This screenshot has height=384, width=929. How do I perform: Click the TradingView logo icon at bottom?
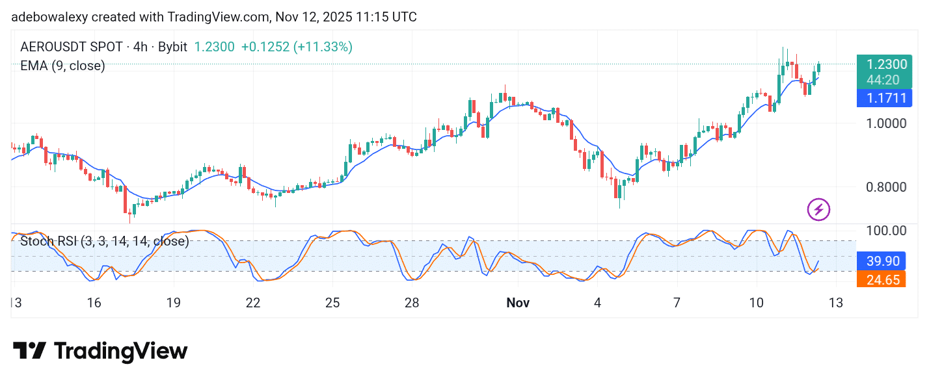coord(30,352)
